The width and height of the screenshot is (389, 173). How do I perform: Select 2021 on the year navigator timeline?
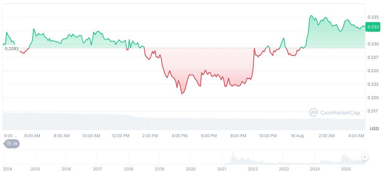tap(222, 169)
